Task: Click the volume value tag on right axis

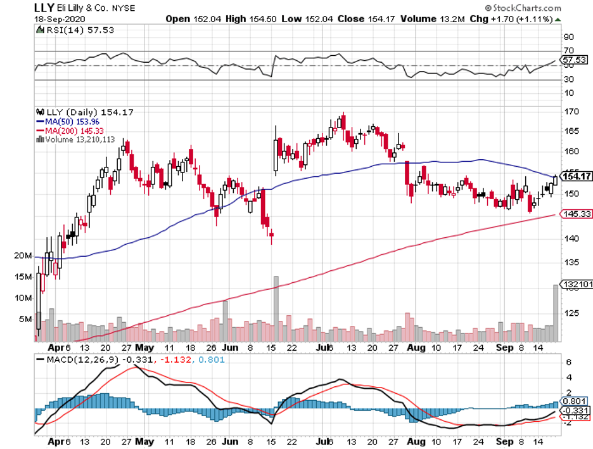Action: click(576, 285)
